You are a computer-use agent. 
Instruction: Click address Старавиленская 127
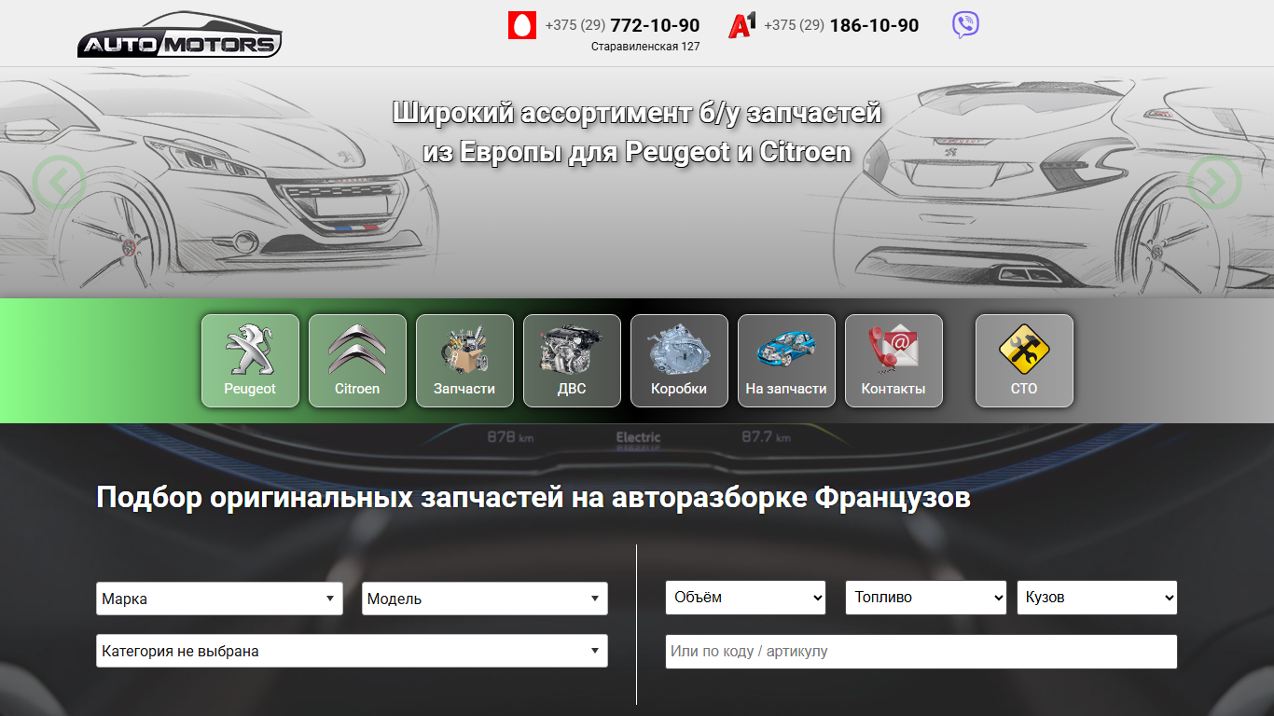coord(645,47)
